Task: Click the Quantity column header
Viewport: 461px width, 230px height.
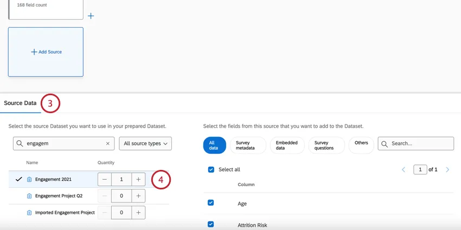Action: [106, 162]
